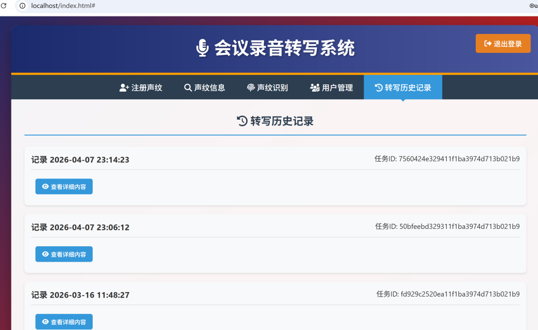Screen dimensions: 538x330
Task: Open the 声纹信息 tab
Action: click(x=205, y=88)
